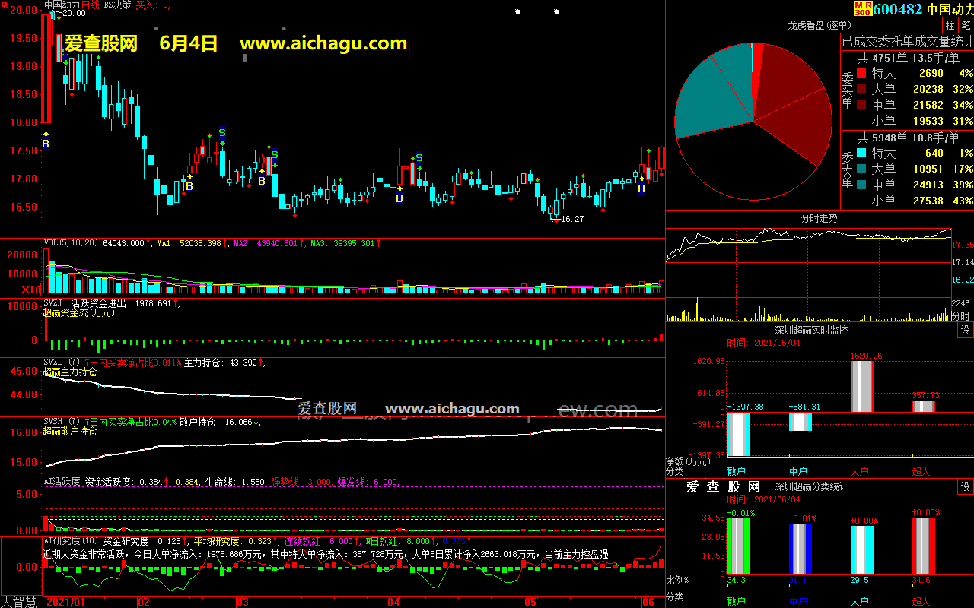The width and height of the screenshot is (974, 608).
Task: Click the -581.31 中户 bar
Action: tap(800, 421)
